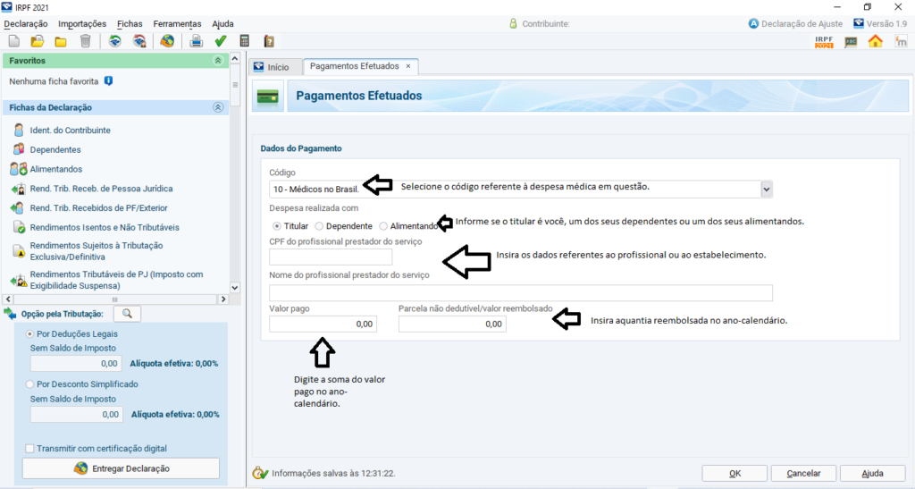Open Ident. do Contribuinte ficha
The height and width of the screenshot is (489, 915).
click(x=70, y=131)
